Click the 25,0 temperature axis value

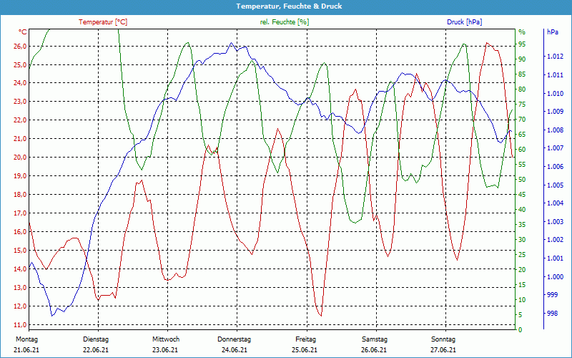pos(20,64)
